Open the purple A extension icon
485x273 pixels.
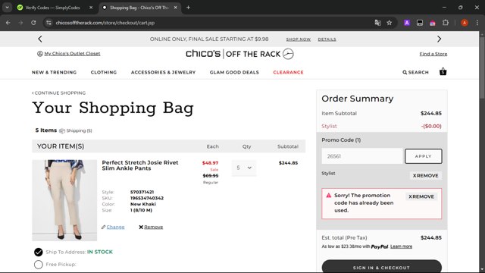pos(407,23)
